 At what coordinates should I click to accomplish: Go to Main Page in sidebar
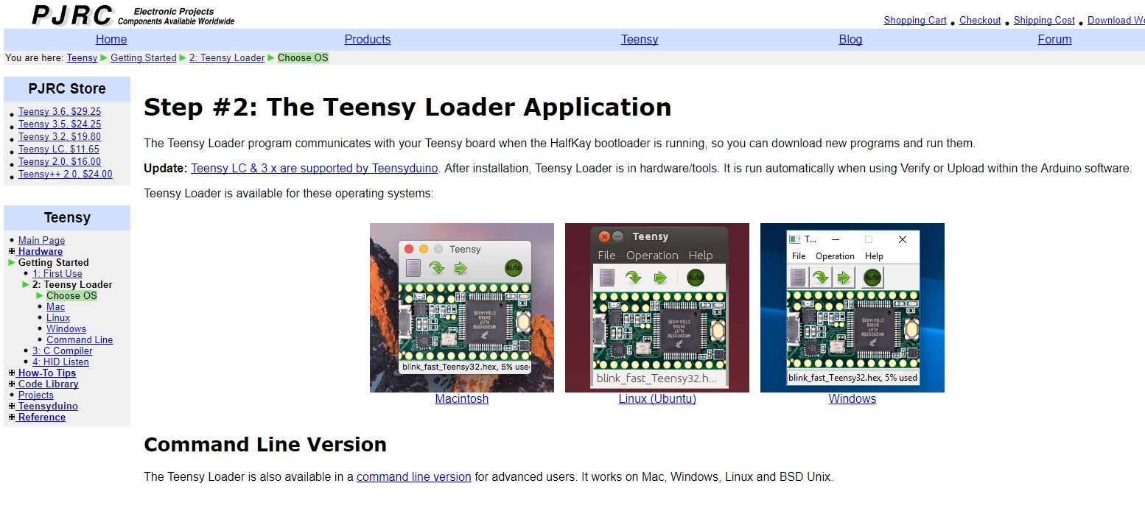(x=41, y=241)
